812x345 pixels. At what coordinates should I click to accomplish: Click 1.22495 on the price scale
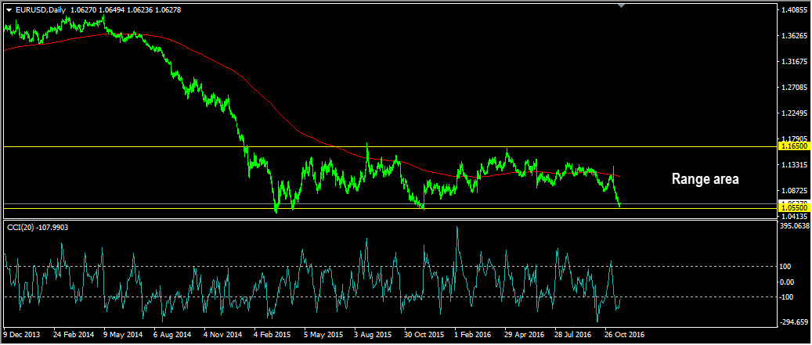click(x=796, y=113)
